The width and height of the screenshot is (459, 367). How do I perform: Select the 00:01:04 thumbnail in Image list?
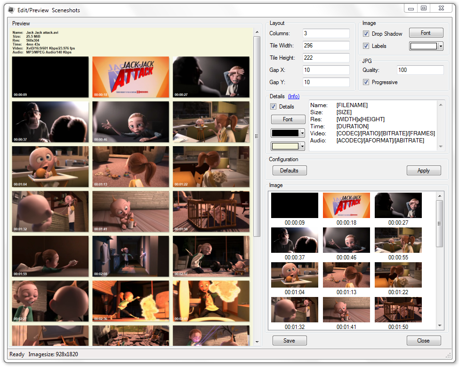[x=295, y=275]
